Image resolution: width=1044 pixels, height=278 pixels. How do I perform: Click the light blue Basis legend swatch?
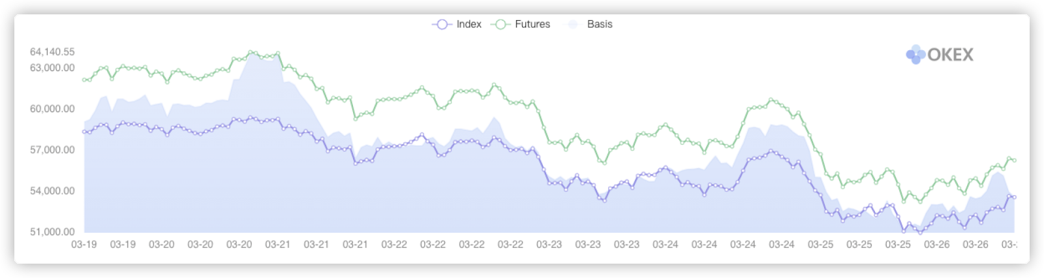pos(572,24)
